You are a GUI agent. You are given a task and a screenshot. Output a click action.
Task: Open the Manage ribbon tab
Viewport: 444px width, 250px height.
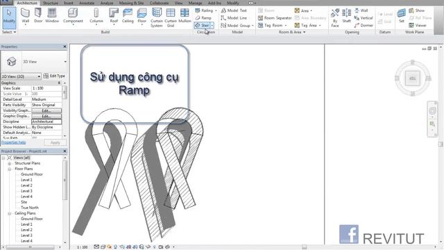click(196, 3)
